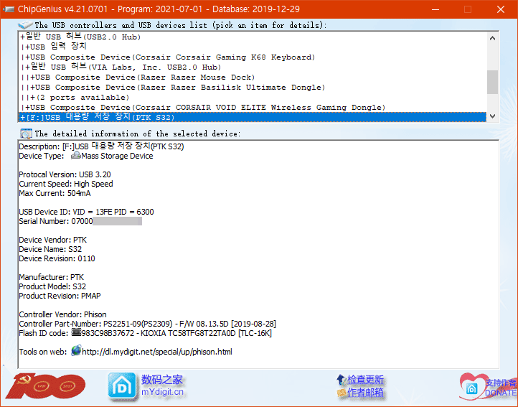Click the Serial Number line
The width and height of the screenshot is (518, 407).
[x=80, y=221]
